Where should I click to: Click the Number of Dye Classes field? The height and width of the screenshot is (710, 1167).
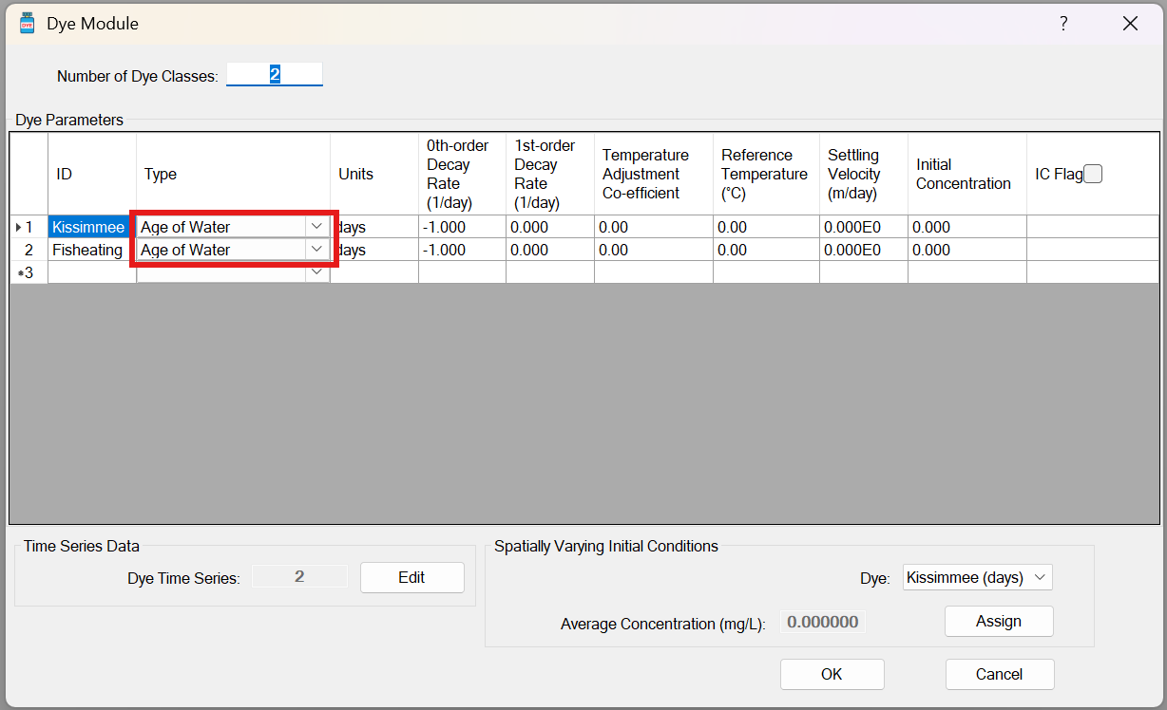click(x=275, y=75)
